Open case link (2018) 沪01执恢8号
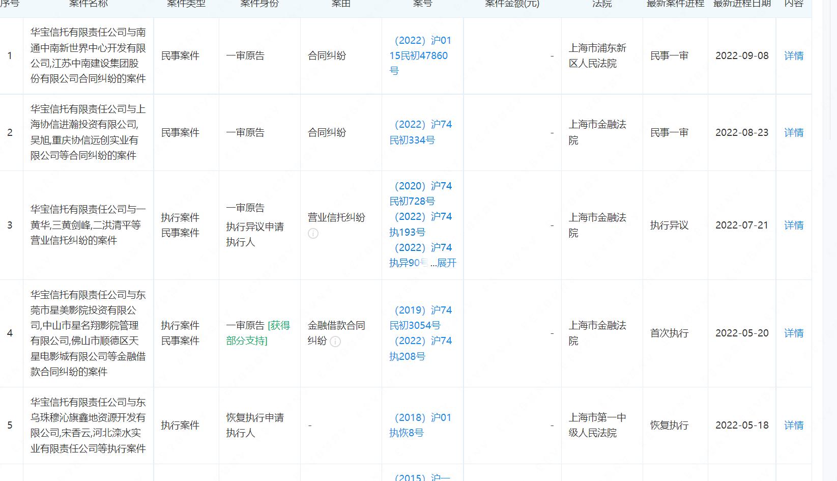The height and width of the screenshot is (481, 837). 421,425
